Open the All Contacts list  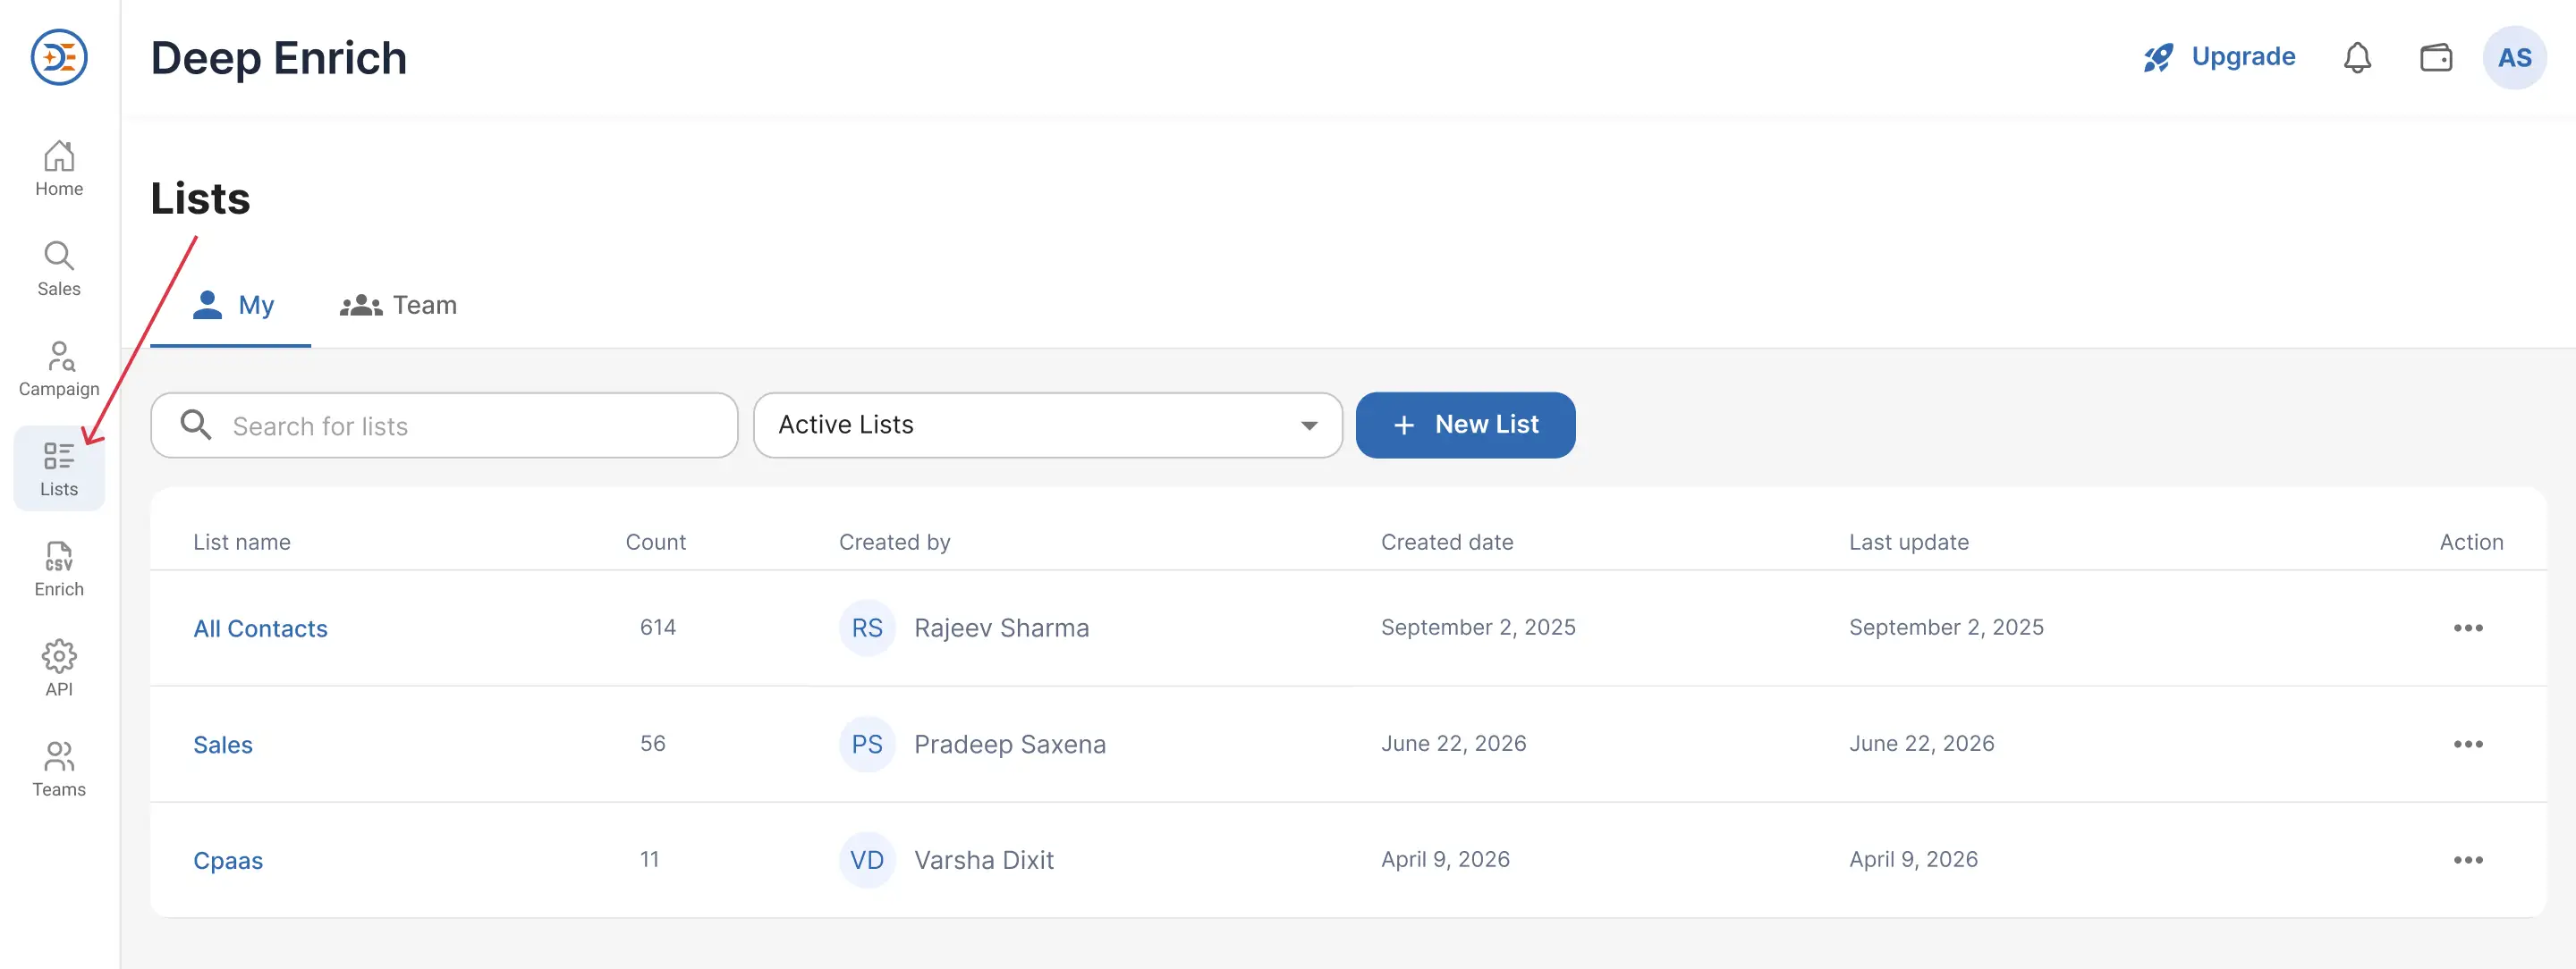click(260, 628)
